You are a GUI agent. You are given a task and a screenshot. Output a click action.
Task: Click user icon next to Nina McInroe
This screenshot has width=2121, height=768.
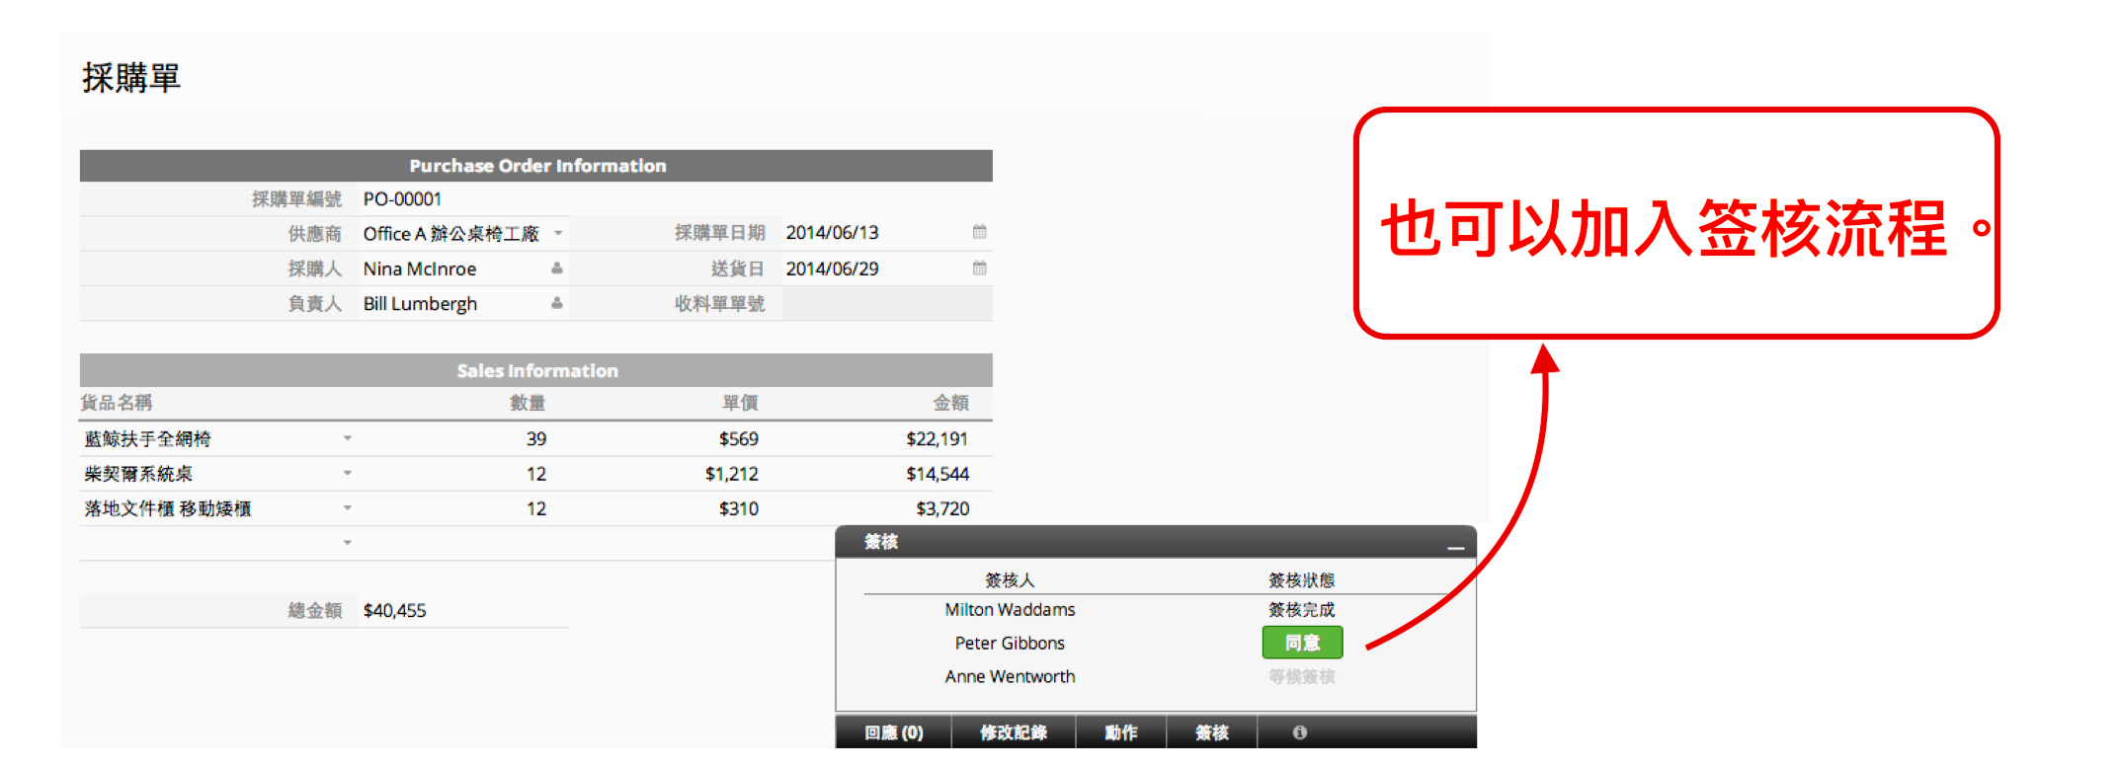pos(557,268)
